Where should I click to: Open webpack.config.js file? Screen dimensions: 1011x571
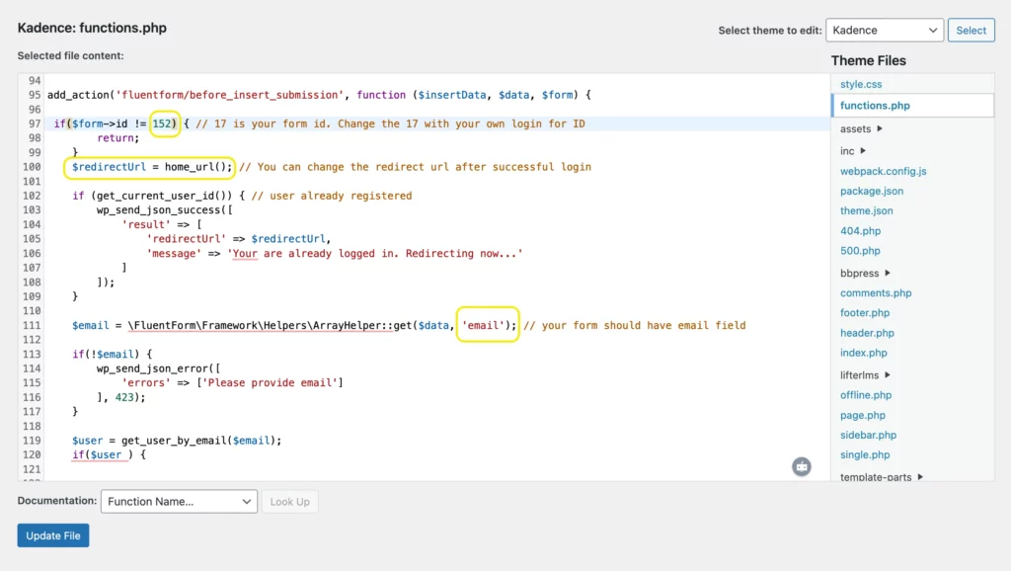tap(883, 171)
